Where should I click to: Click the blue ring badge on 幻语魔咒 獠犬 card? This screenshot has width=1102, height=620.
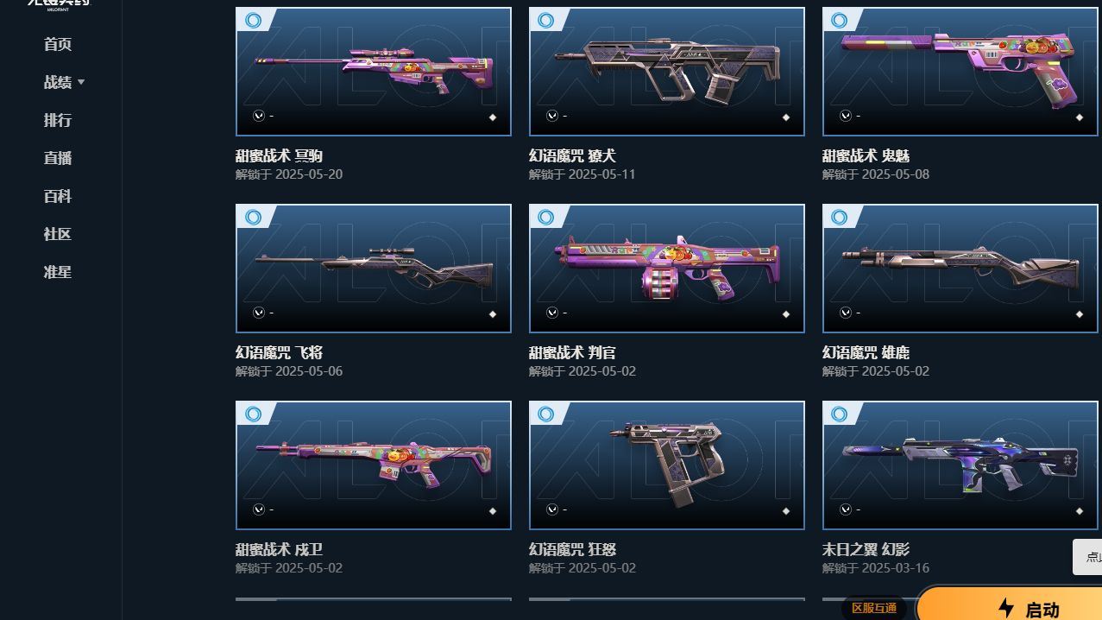pos(546,20)
